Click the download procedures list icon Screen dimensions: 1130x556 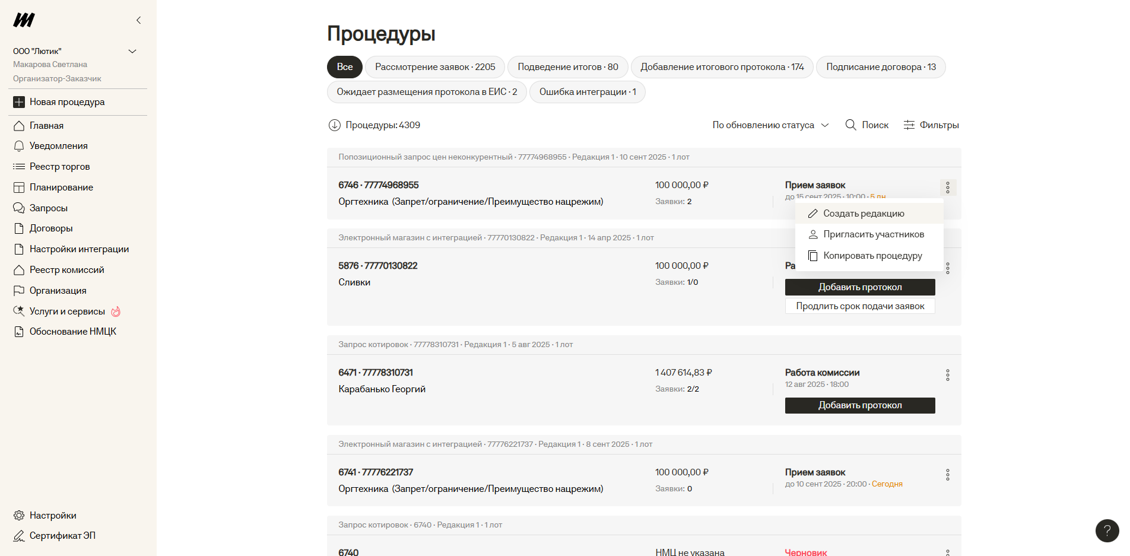(x=335, y=125)
